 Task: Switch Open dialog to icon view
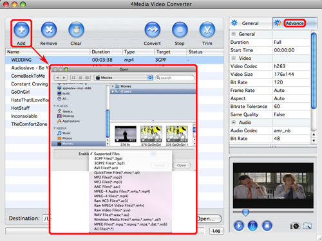[x=73, y=78]
